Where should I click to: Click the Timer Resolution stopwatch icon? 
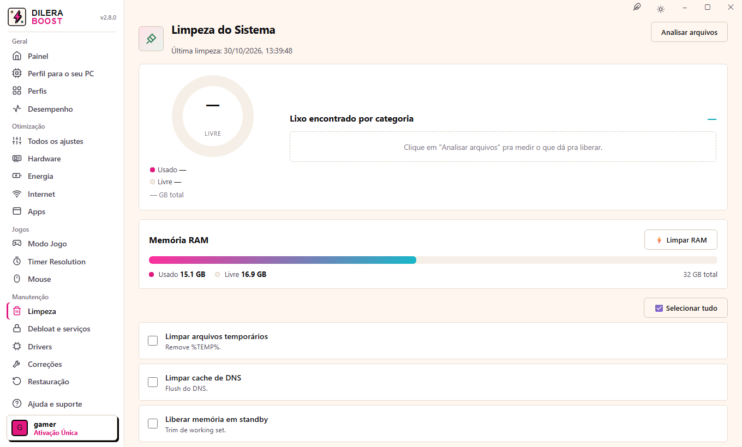pos(17,262)
